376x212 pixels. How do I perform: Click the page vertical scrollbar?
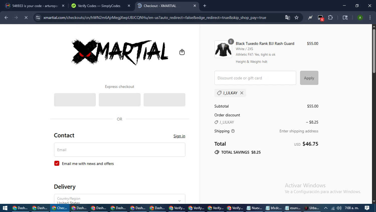click(x=374, y=51)
